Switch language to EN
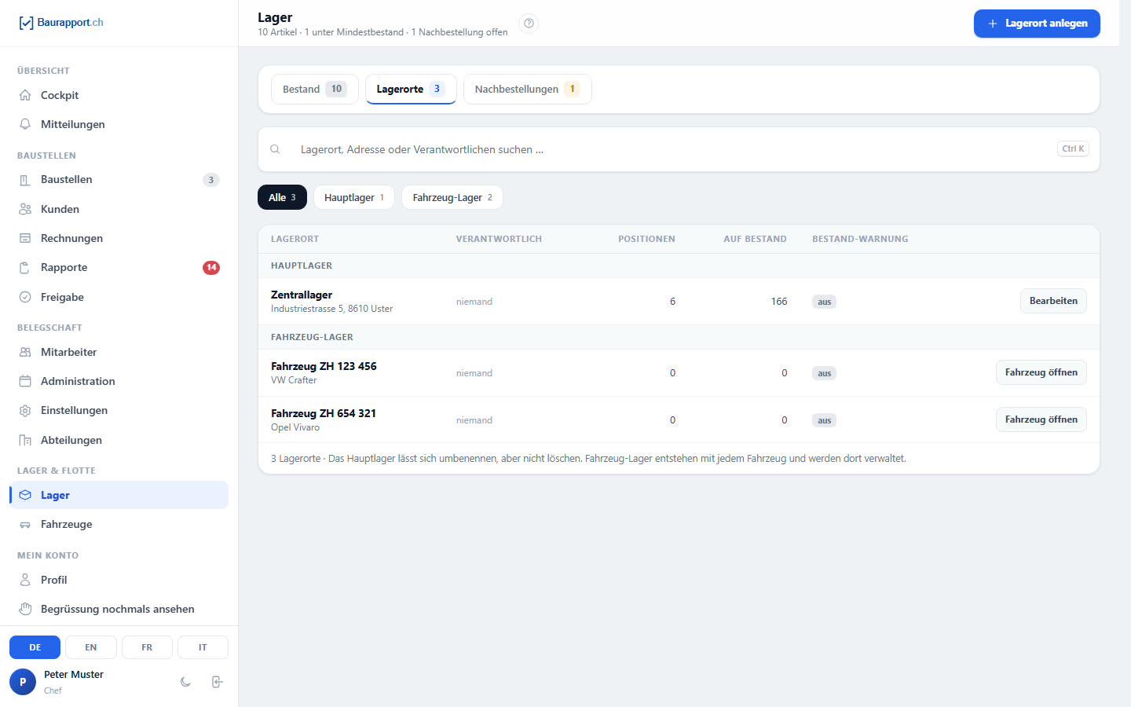 click(91, 647)
